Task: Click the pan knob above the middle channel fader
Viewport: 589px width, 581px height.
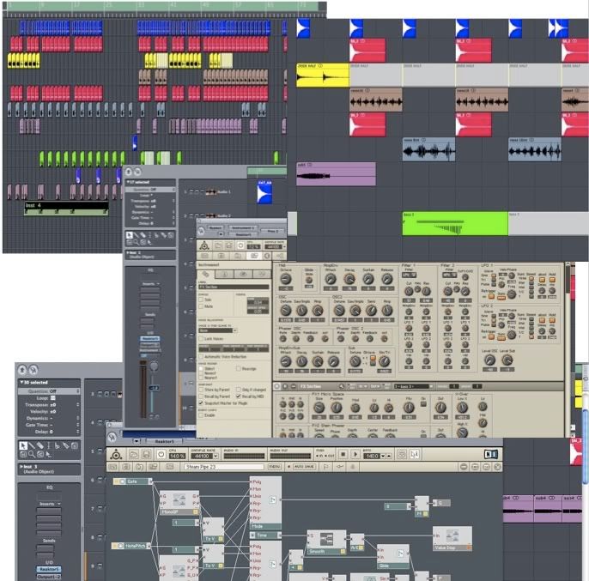Action: click(x=154, y=366)
